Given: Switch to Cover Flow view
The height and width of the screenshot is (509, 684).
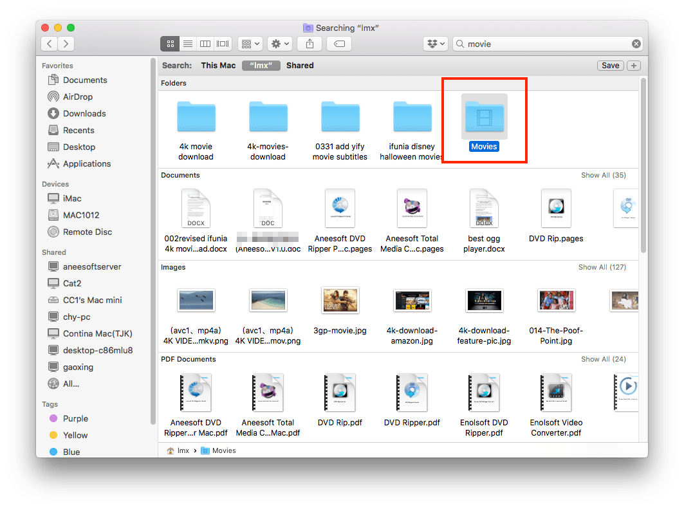Looking at the screenshot, I should point(222,43).
